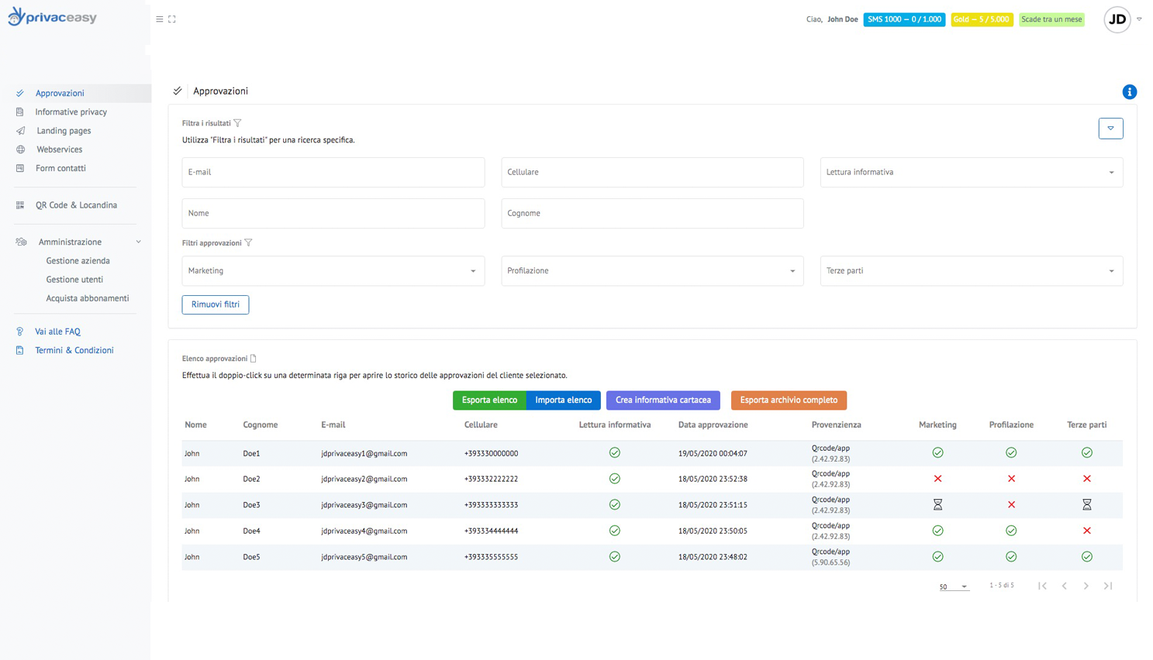Click Marketing red cross for Doe2

pos(937,479)
